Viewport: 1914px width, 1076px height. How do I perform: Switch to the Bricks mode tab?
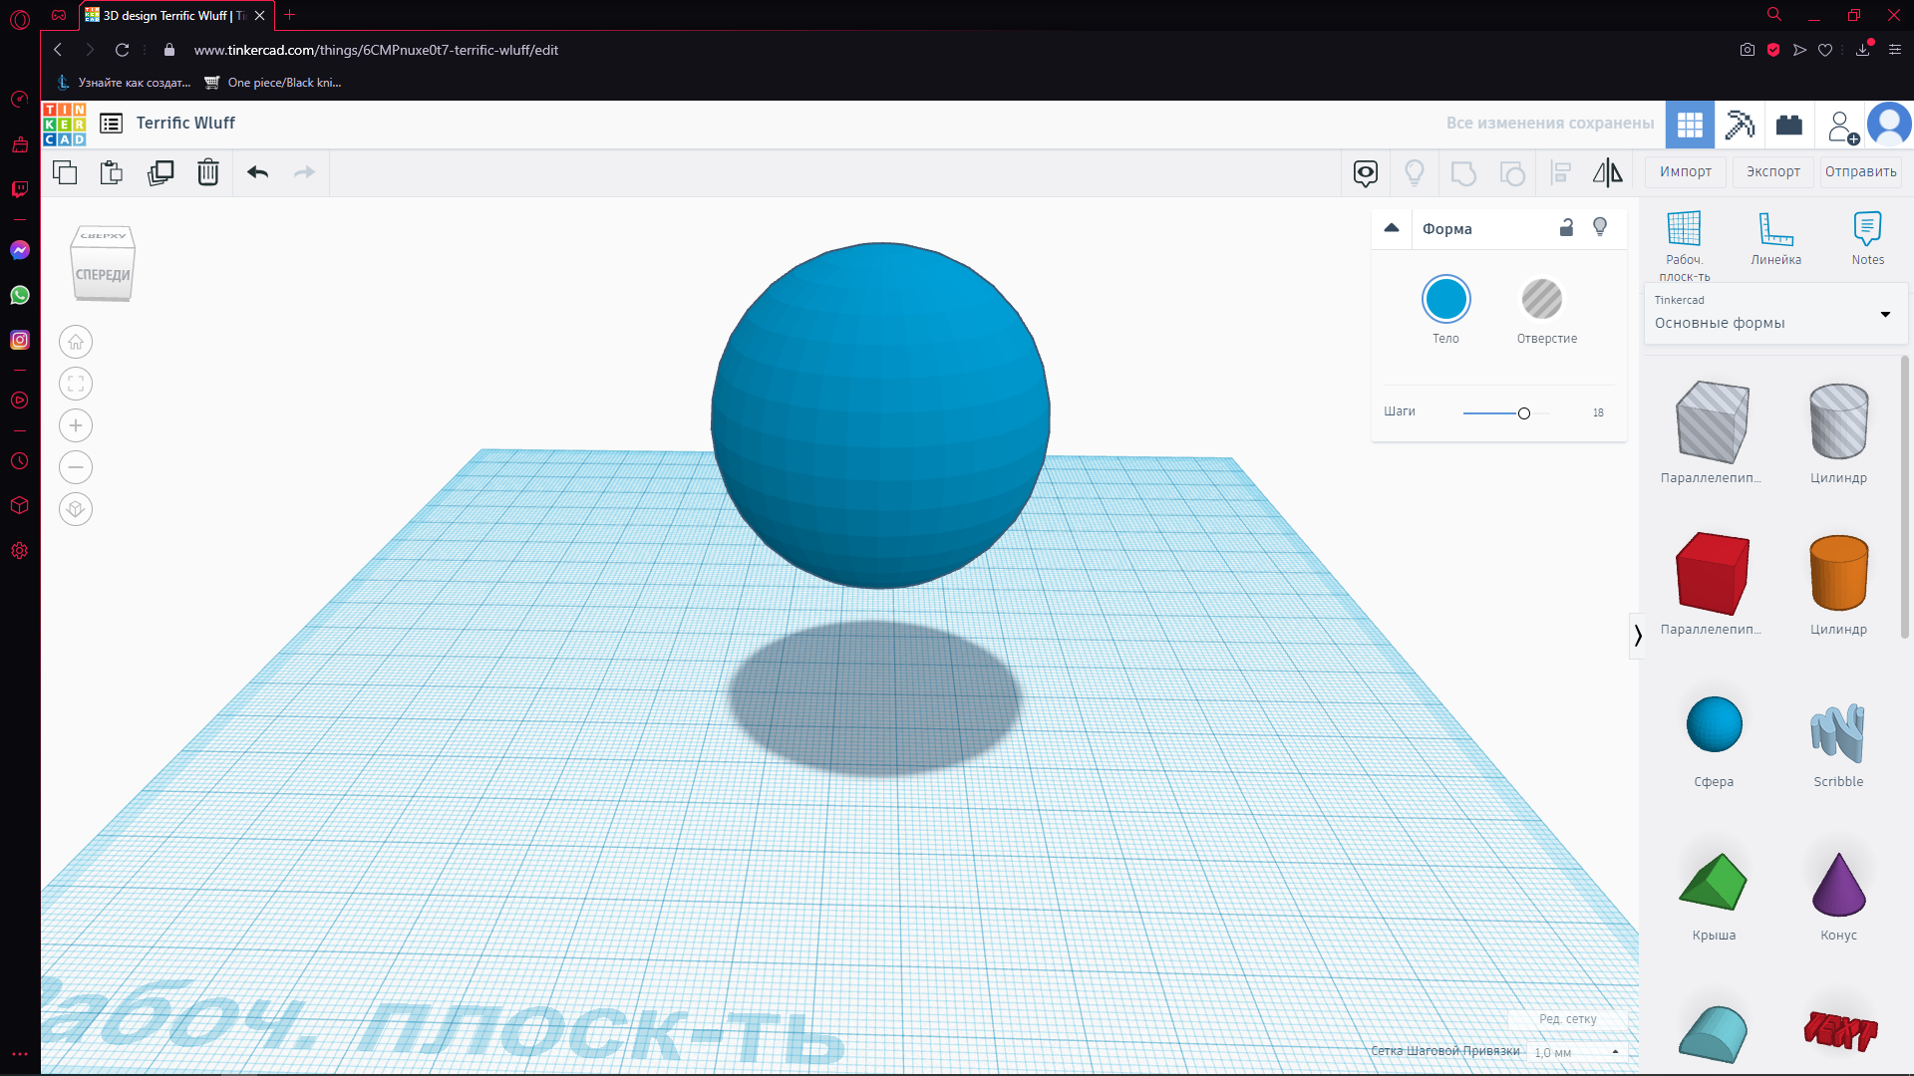coord(1789,125)
